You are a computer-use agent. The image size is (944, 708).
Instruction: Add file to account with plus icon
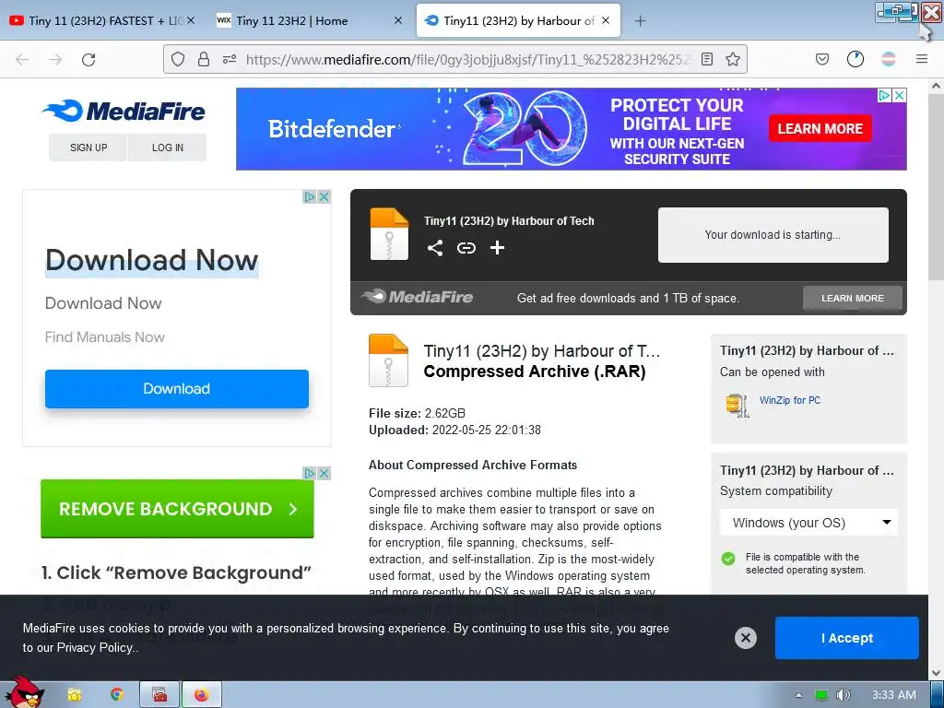click(497, 247)
